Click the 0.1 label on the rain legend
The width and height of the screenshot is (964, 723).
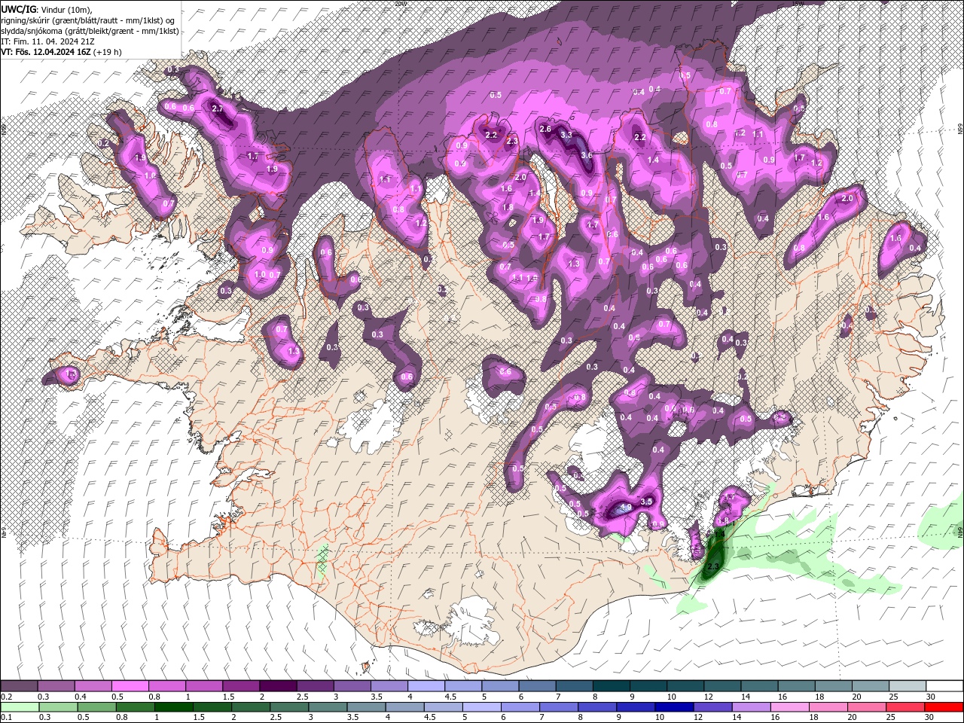click(x=6, y=718)
